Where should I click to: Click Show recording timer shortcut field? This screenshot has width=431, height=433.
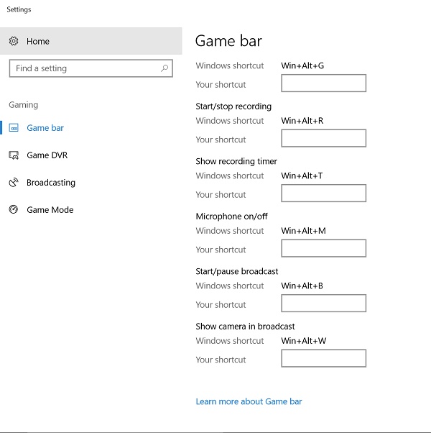[x=324, y=193]
